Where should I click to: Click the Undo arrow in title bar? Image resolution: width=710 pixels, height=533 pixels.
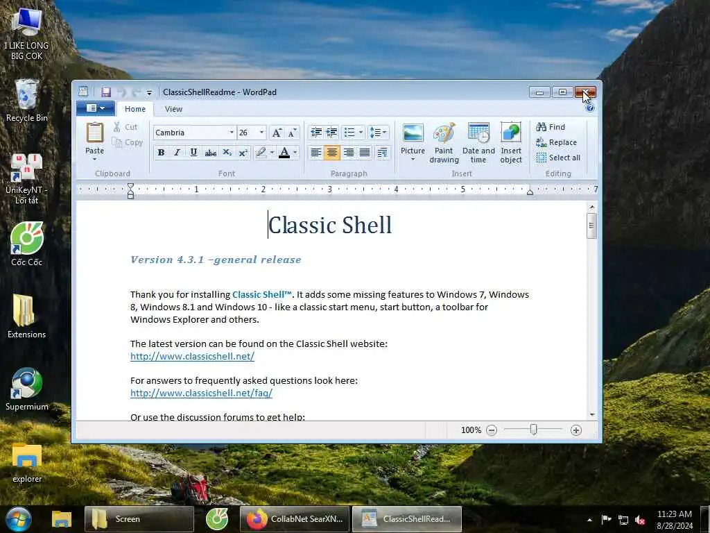click(121, 92)
